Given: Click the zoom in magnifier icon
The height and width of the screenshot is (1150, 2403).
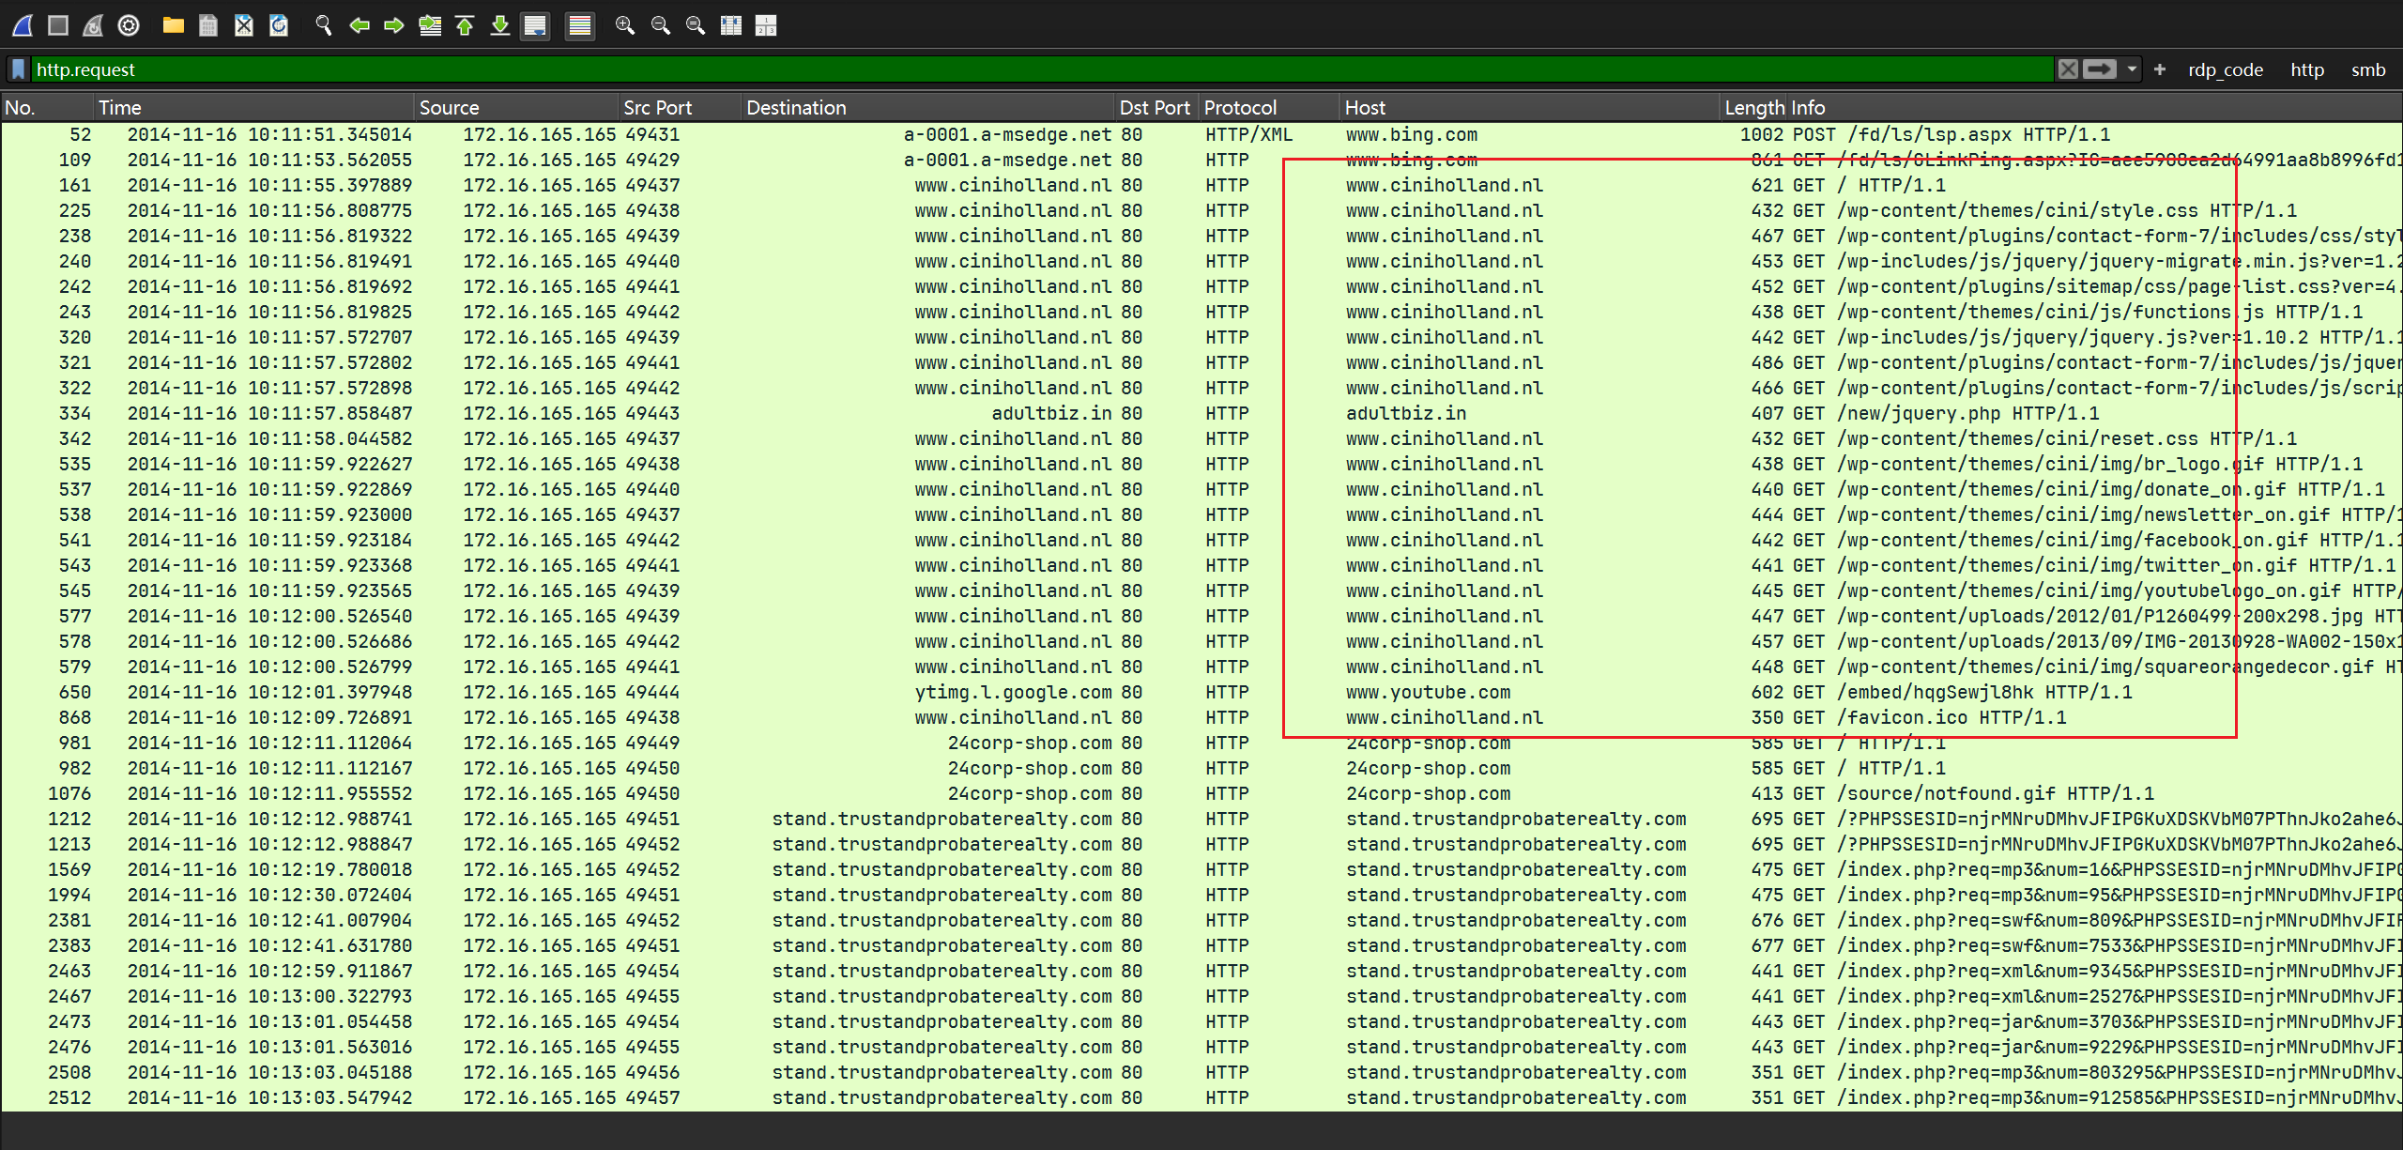Looking at the screenshot, I should click(624, 25).
